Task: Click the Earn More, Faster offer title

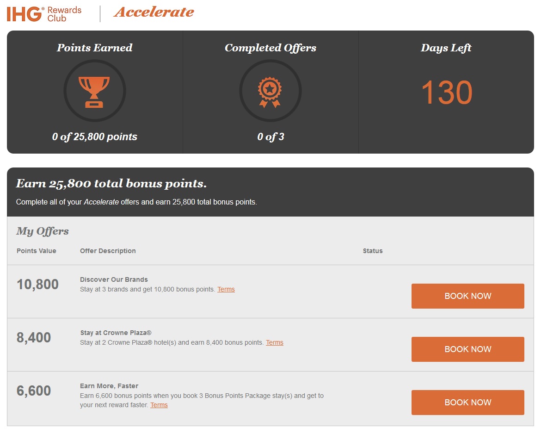Action: tap(109, 386)
